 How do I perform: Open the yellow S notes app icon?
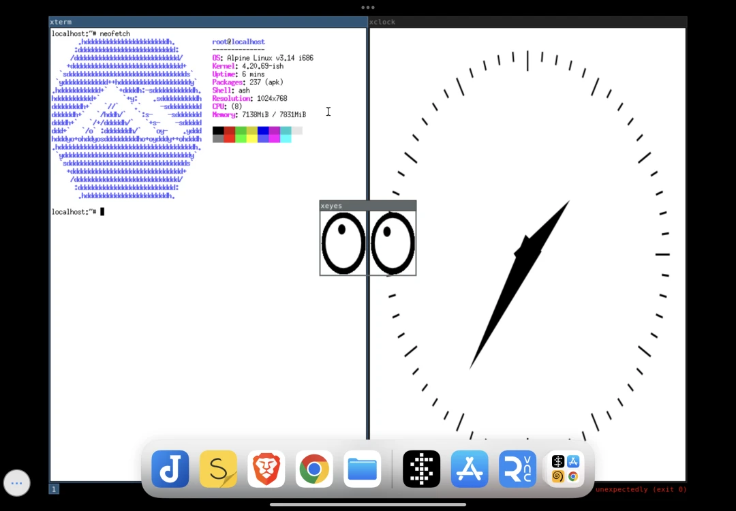(218, 469)
